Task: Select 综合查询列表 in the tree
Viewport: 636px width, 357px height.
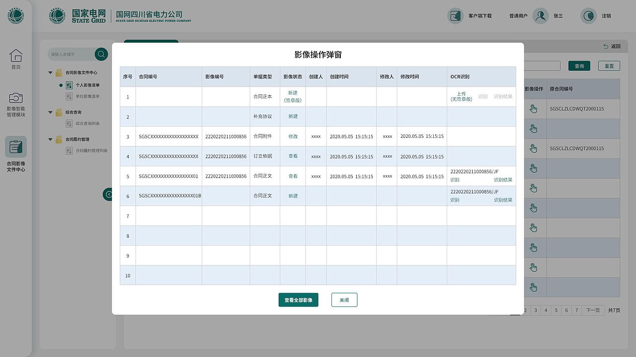Action: (x=87, y=123)
